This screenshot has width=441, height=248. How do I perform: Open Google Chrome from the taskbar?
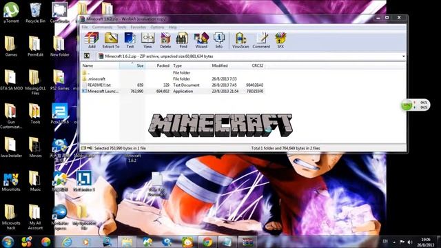tap(207, 242)
